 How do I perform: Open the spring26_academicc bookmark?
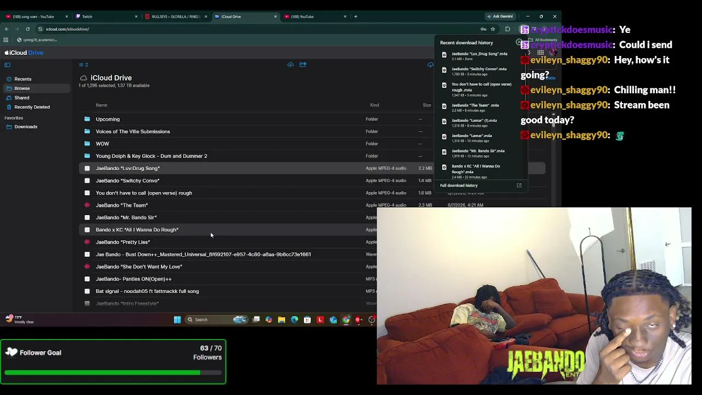pos(37,40)
